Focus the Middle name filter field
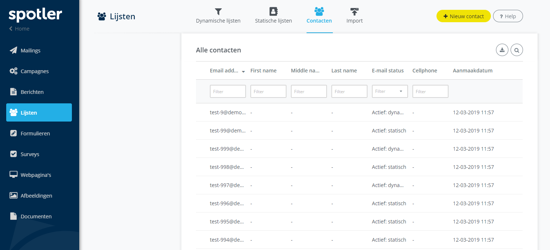The width and height of the screenshot is (550, 250). pyautogui.click(x=309, y=91)
